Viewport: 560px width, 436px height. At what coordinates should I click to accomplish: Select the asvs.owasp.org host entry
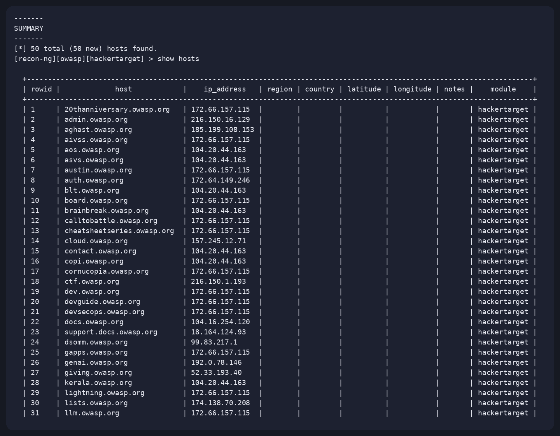(94, 160)
